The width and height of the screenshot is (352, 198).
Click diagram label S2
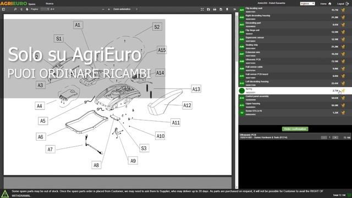[157, 27]
